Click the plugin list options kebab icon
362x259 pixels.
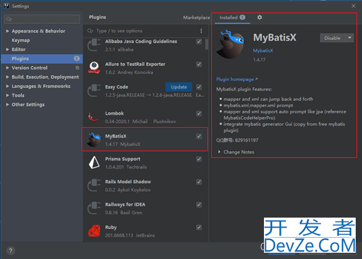201,31
